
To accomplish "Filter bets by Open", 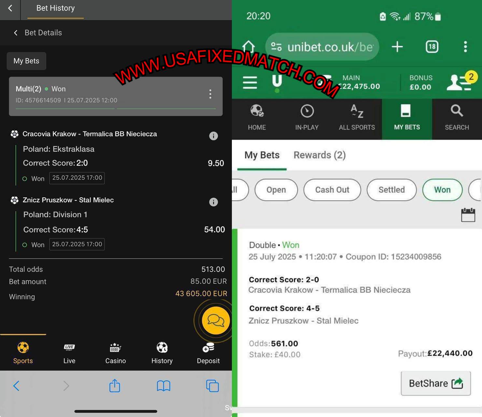I will (x=276, y=190).
